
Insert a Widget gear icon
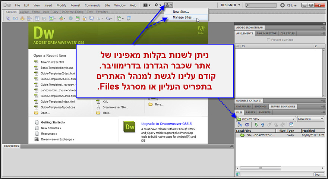(x=71, y=18)
